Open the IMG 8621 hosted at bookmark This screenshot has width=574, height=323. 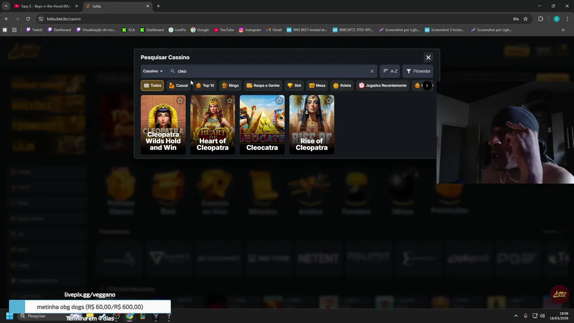pyautogui.click(x=307, y=30)
